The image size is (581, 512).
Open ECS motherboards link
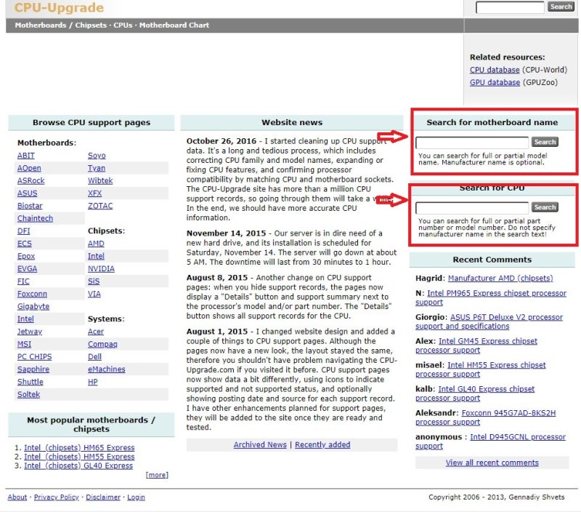click(x=25, y=244)
